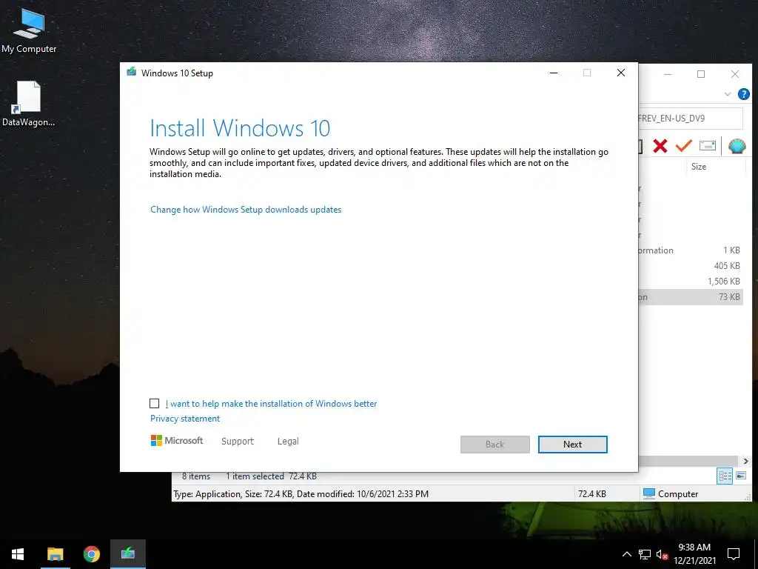Launch Google Chrome from the taskbar
758x569 pixels.
coord(91,554)
